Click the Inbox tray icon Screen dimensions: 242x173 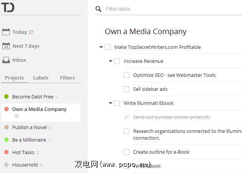pos(6,60)
